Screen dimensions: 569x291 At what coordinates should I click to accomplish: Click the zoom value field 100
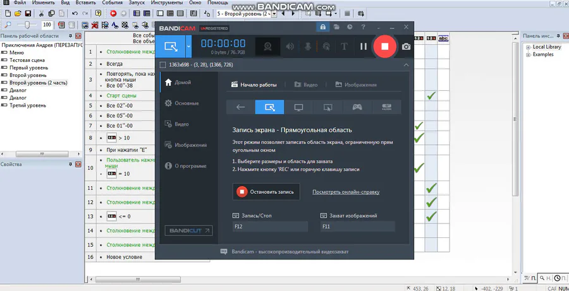tap(47, 25)
